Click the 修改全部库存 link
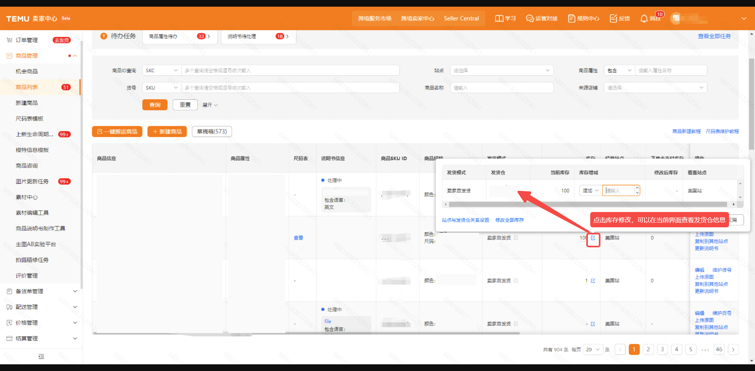 coord(510,220)
